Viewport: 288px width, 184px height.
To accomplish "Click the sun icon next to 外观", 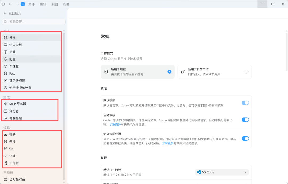I will point(6,52).
